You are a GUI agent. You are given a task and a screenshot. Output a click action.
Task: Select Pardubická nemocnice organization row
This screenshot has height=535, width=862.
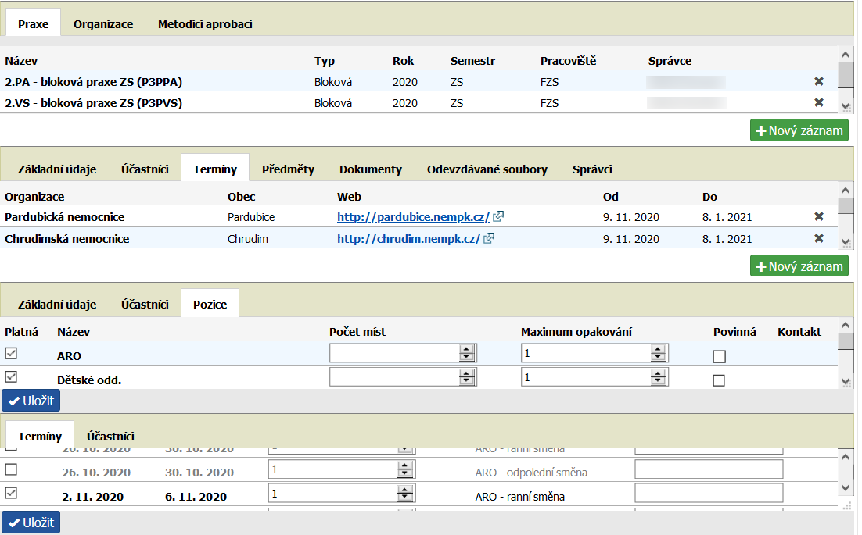point(418,216)
